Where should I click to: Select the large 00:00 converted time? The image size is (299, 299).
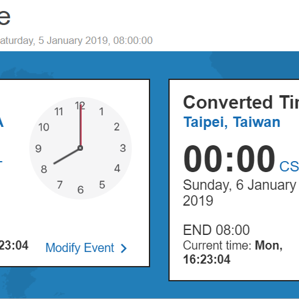coord(229,159)
